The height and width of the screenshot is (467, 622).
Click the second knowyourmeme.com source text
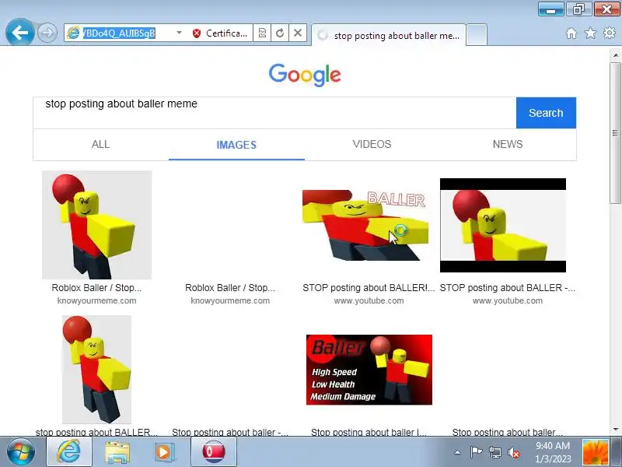(230, 300)
